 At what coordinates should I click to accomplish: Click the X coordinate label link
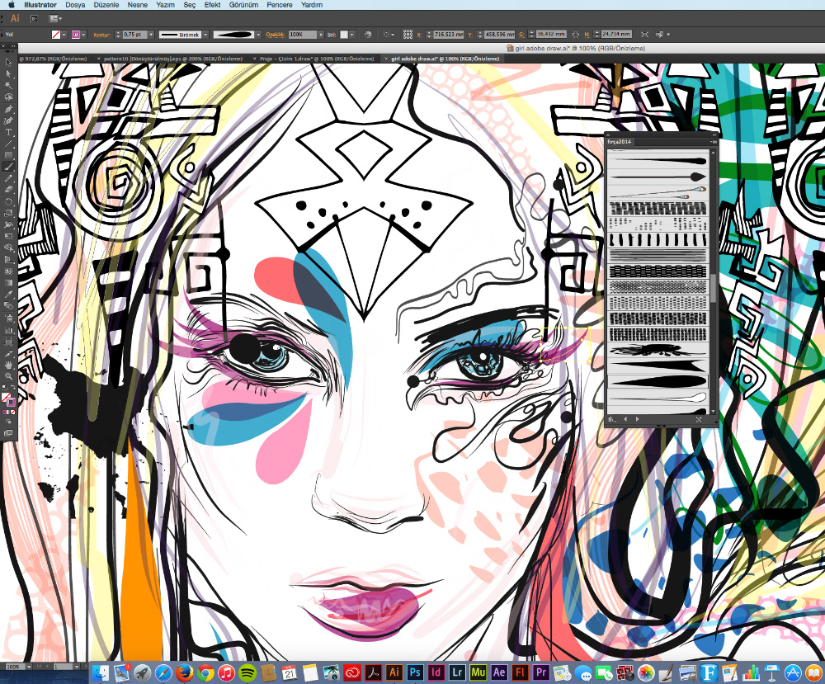[x=419, y=35]
